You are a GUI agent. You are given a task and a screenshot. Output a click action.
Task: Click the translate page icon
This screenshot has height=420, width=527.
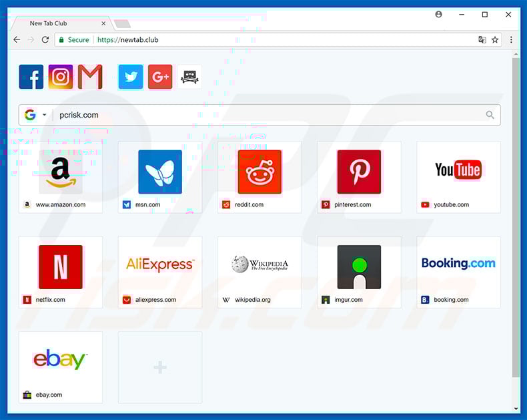pos(482,39)
